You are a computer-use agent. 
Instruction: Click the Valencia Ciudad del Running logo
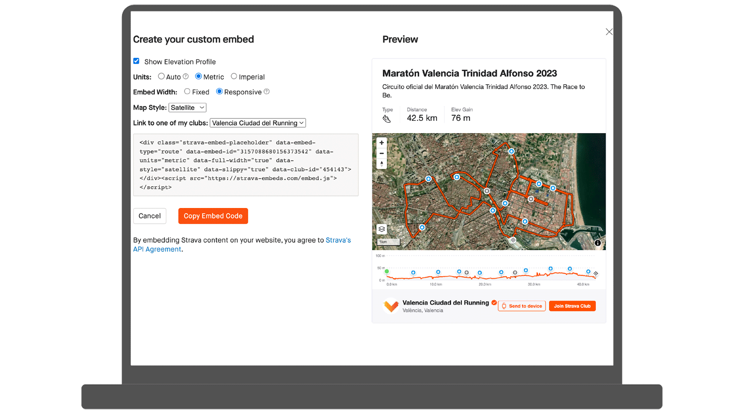click(391, 306)
